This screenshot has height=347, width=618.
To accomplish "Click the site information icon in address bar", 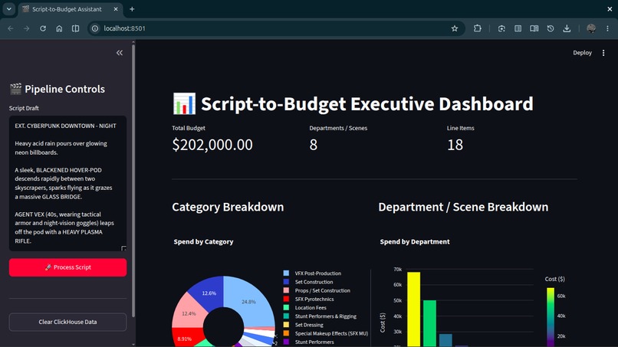I will click(x=95, y=28).
